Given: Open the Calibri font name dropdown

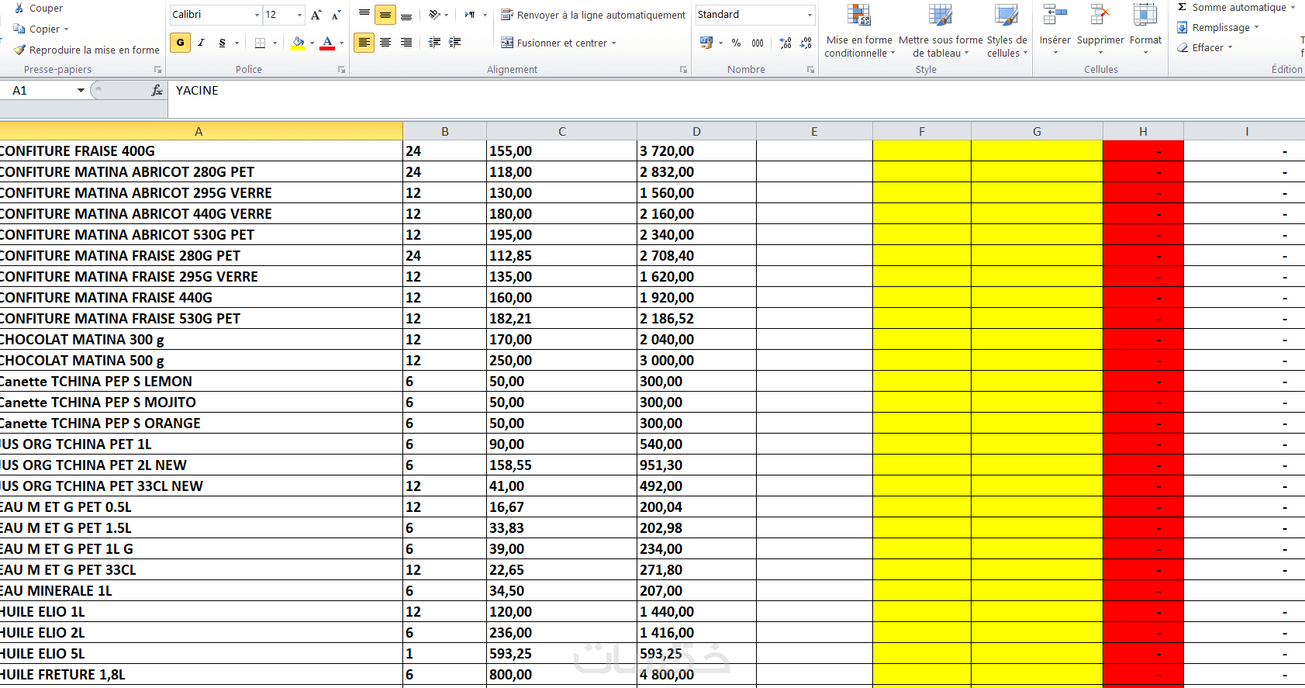Looking at the screenshot, I should [x=257, y=15].
